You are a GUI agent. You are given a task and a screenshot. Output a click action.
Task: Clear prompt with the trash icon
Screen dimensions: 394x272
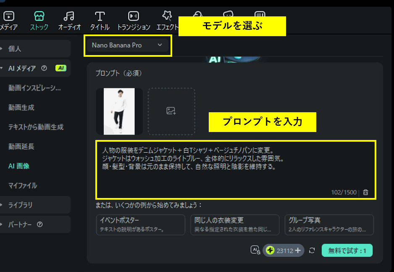[365, 192]
